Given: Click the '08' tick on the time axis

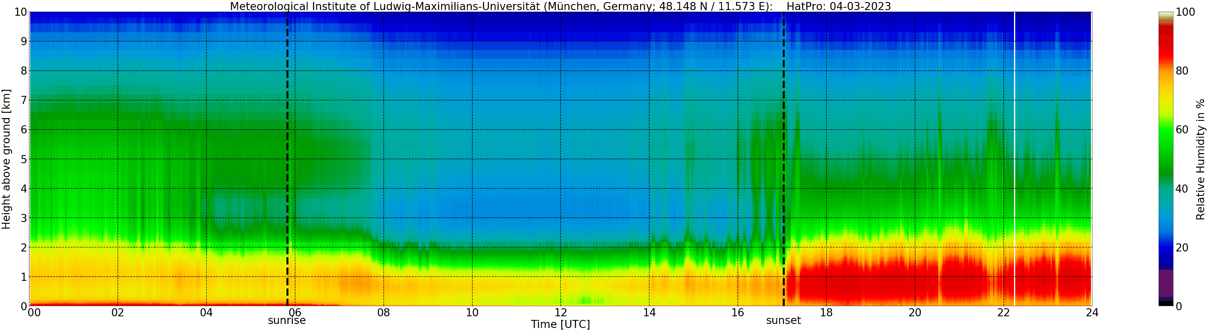Looking at the screenshot, I should pyautogui.click(x=384, y=313).
